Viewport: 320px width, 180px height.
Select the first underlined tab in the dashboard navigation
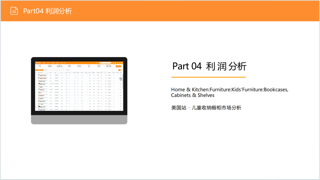point(44,63)
